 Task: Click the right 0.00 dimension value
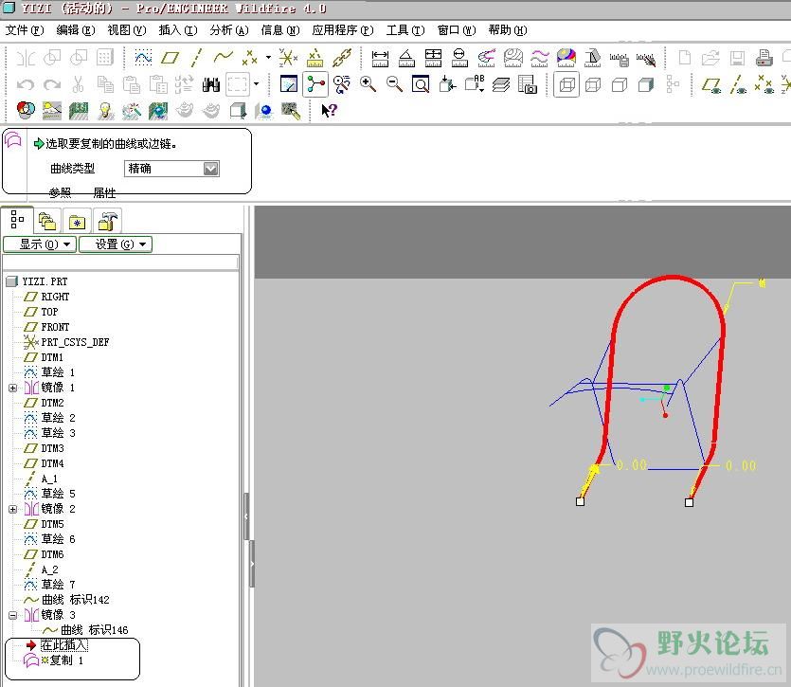(741, 465)
